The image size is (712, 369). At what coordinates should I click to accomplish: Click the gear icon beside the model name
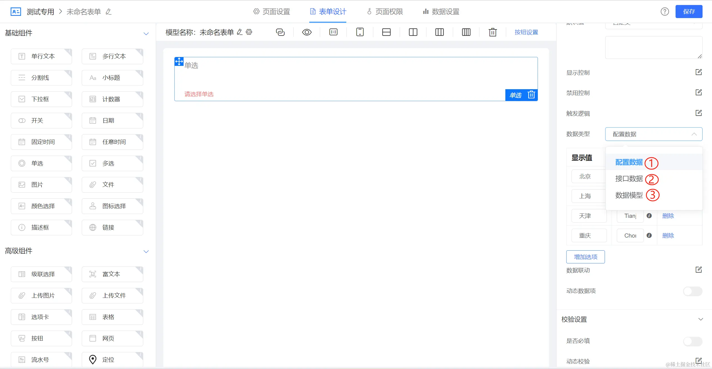coord(249,32)
